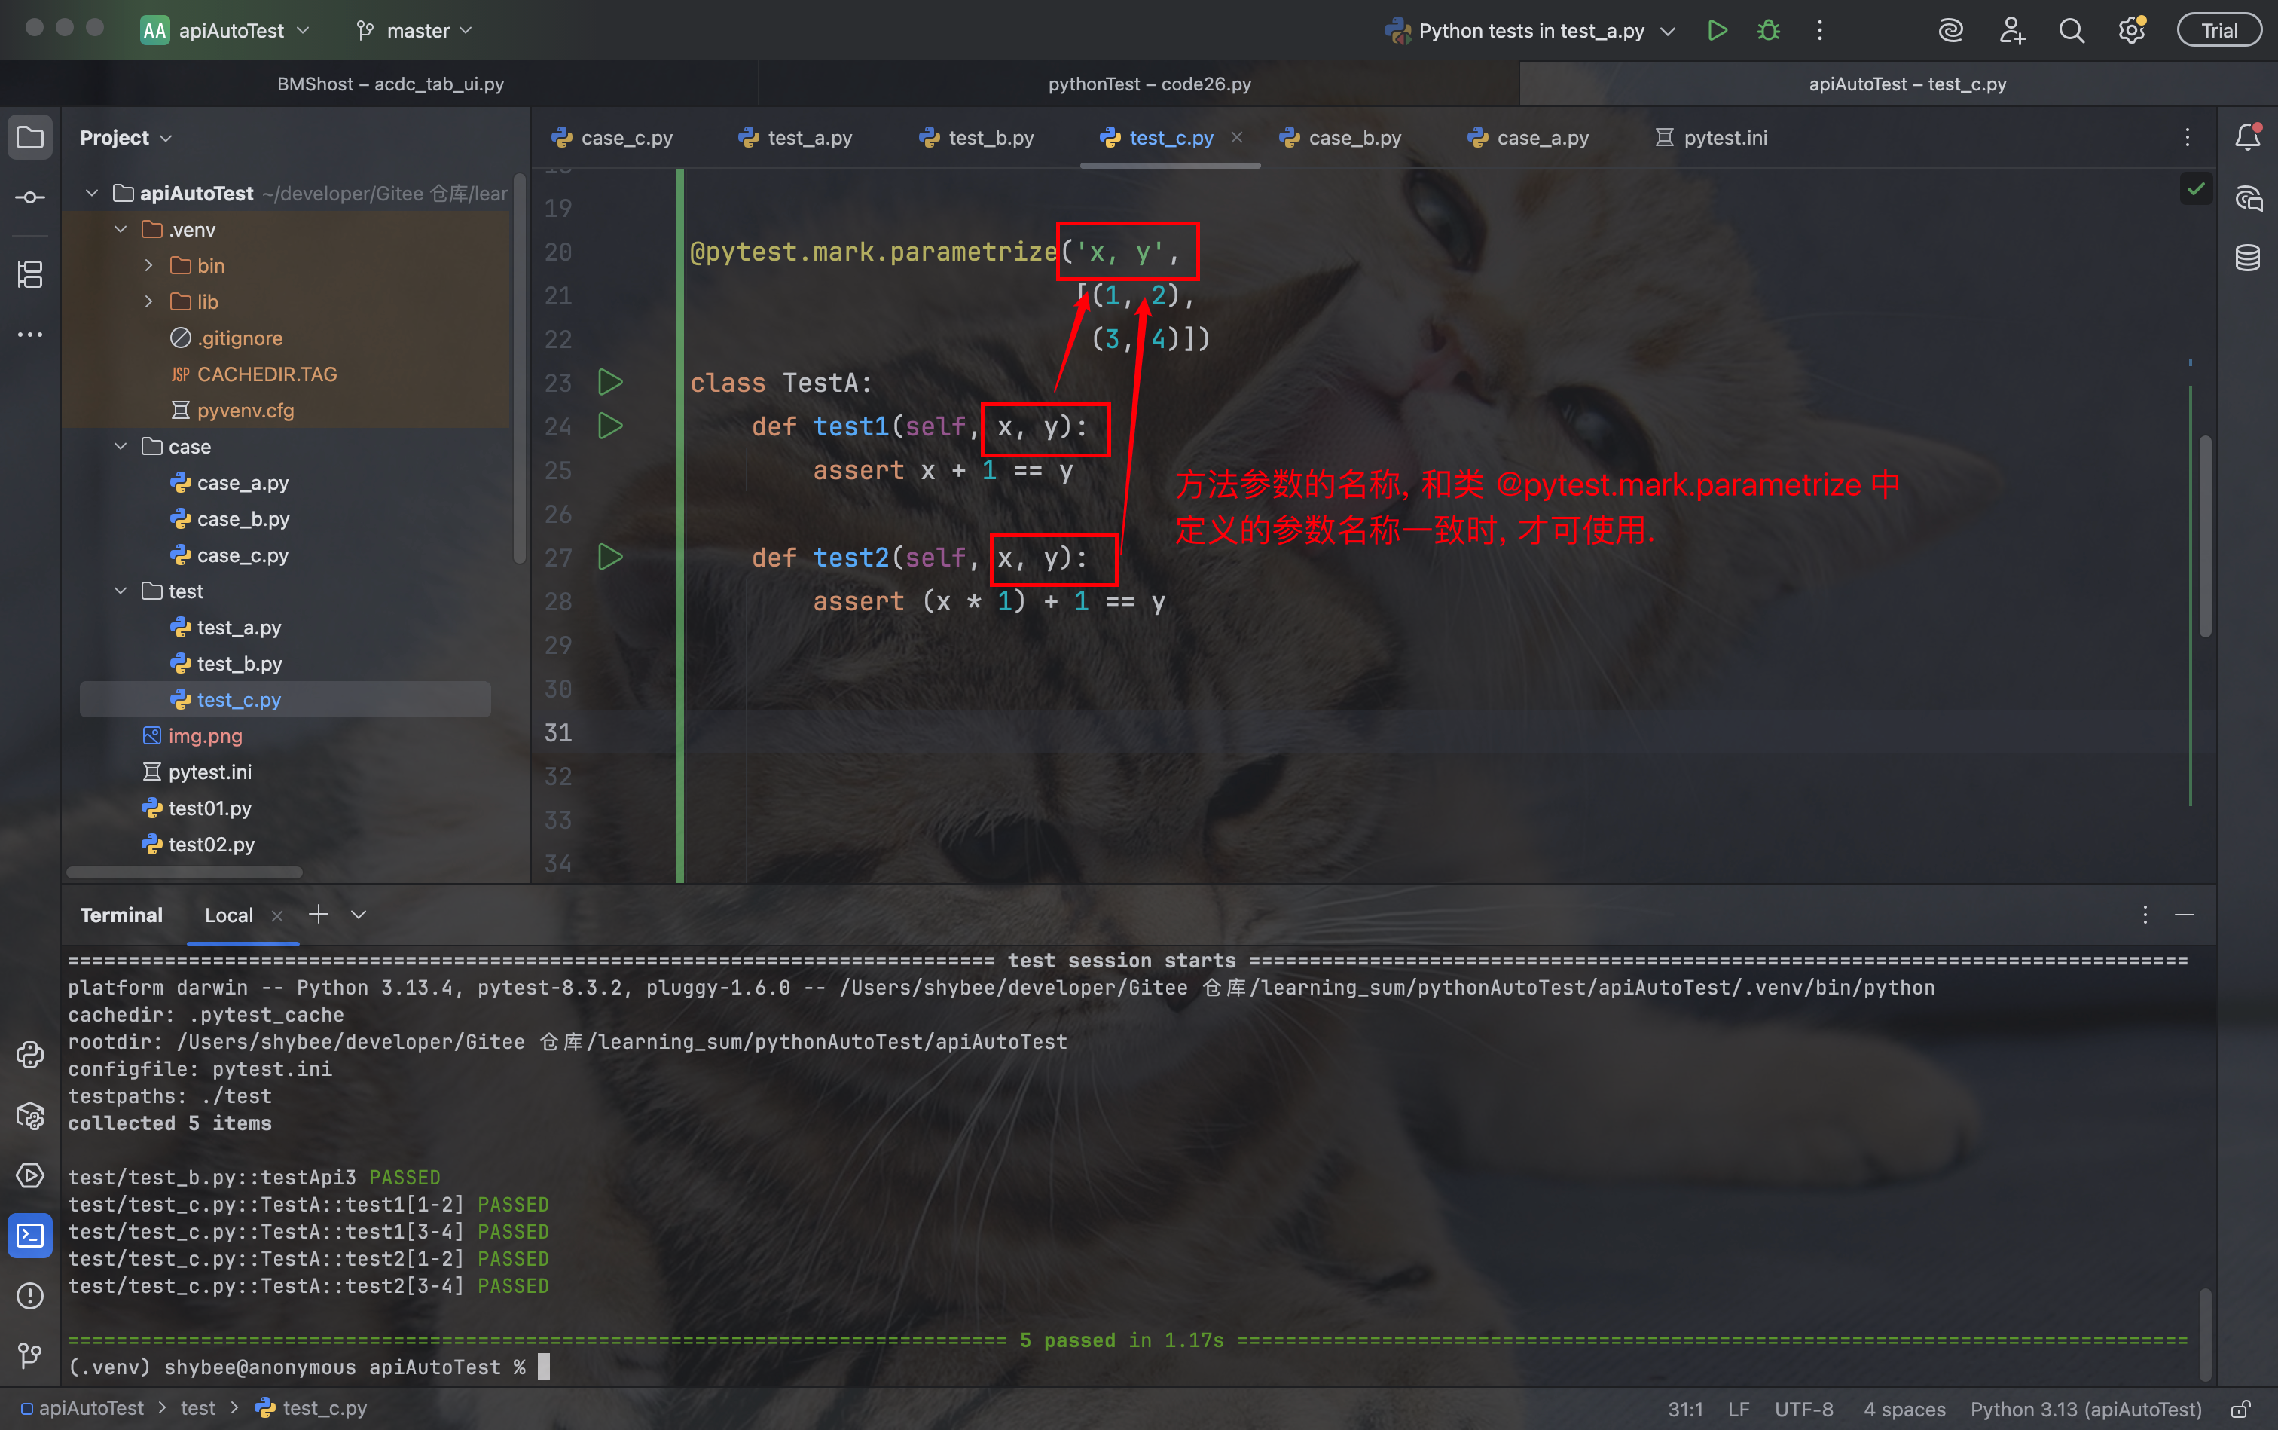Viewport: 2278px width, 1430px height.
Task: Toggle the Project tool window folder button
Action: point(30,137)
